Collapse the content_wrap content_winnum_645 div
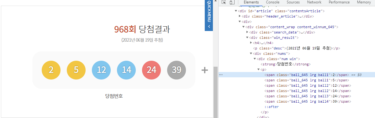This screenshot has height=118, width=375. pos(244,27)
